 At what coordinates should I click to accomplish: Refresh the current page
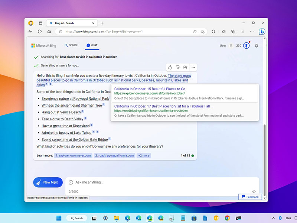[40, 32]
